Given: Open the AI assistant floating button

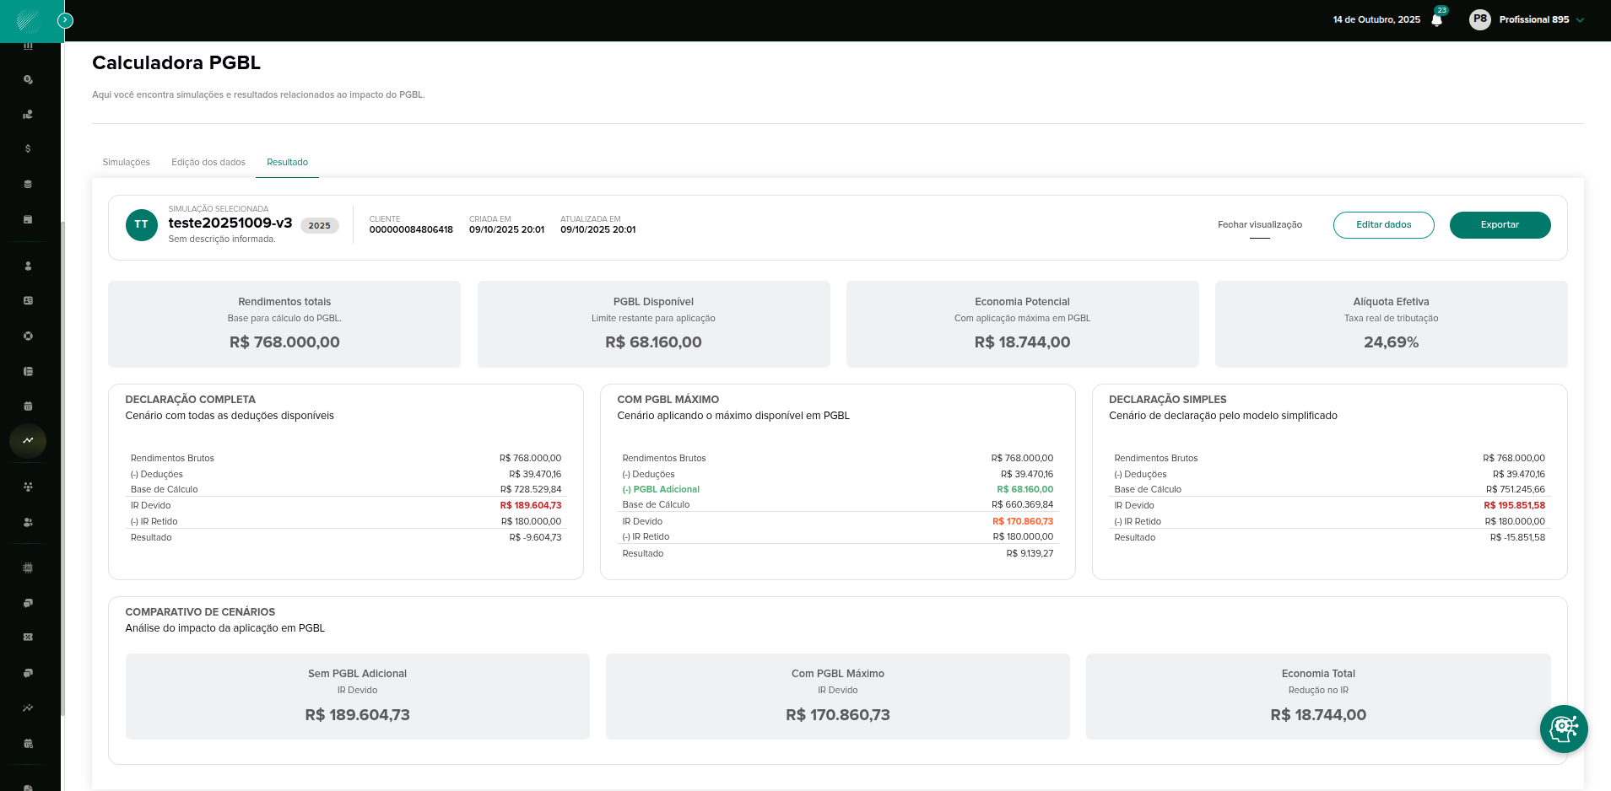Looking at the screenshot, I should pos(1563,729).
